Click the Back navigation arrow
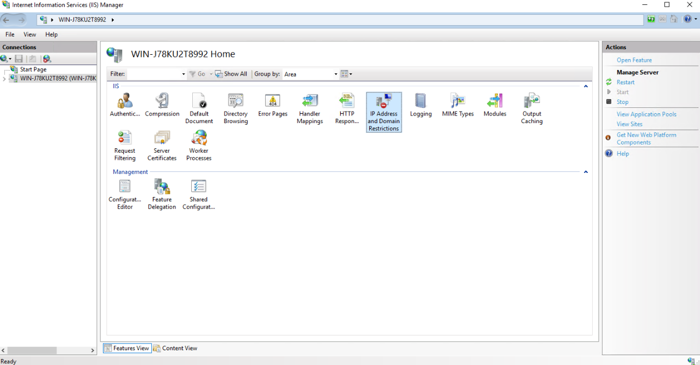Image resolution: width=700 pixels, height=365 pixels. [7, 20]
